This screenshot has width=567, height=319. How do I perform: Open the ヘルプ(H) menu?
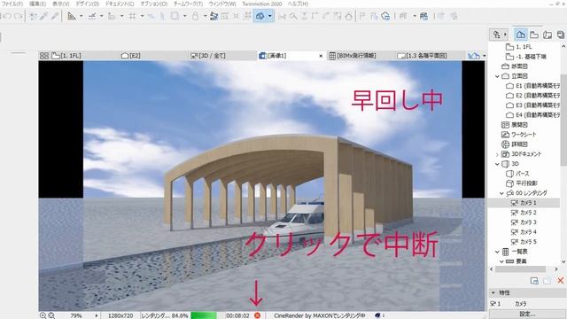tap(298, 4)
